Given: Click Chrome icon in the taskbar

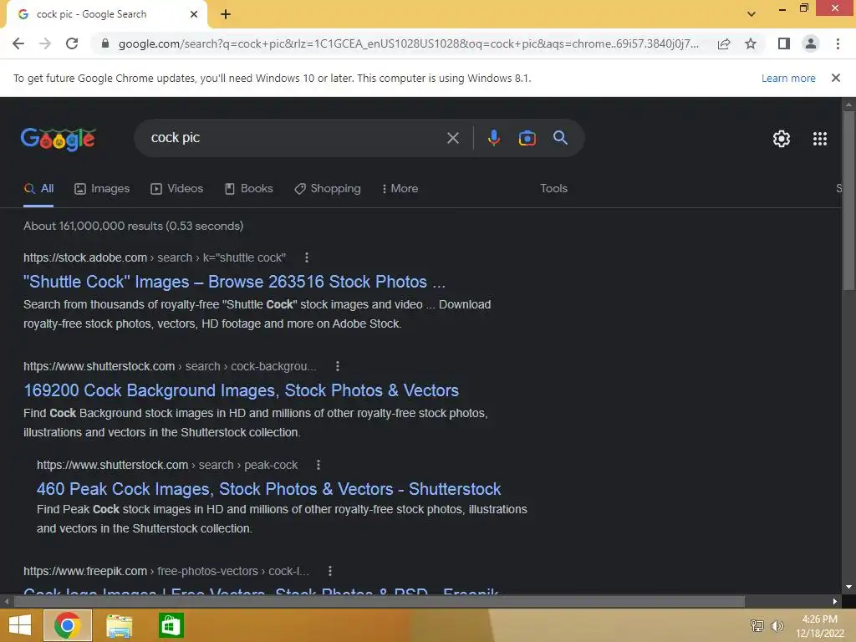Looking at the screenshot, I should tap(68, 625).
